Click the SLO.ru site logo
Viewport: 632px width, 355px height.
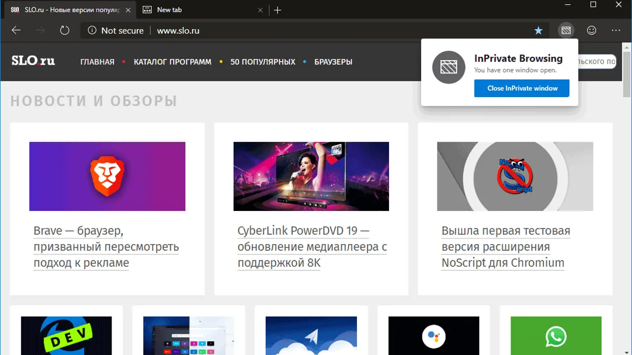(33, 61)
